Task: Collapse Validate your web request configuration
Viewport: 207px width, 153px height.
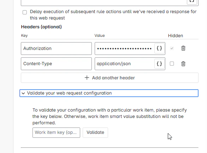Action: click(109, 93)
